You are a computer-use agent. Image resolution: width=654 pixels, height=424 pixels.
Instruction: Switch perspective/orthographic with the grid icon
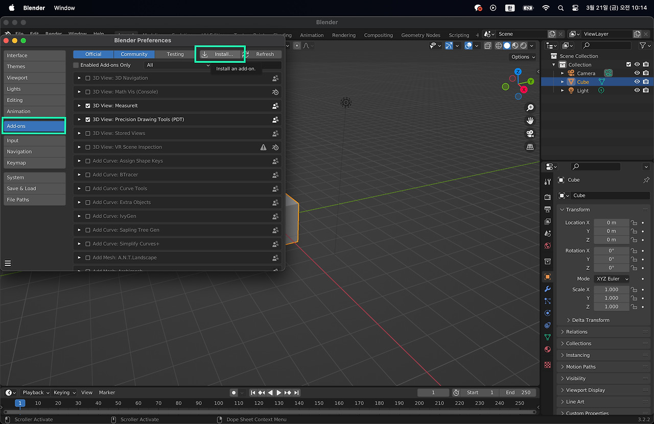[530, 147]
